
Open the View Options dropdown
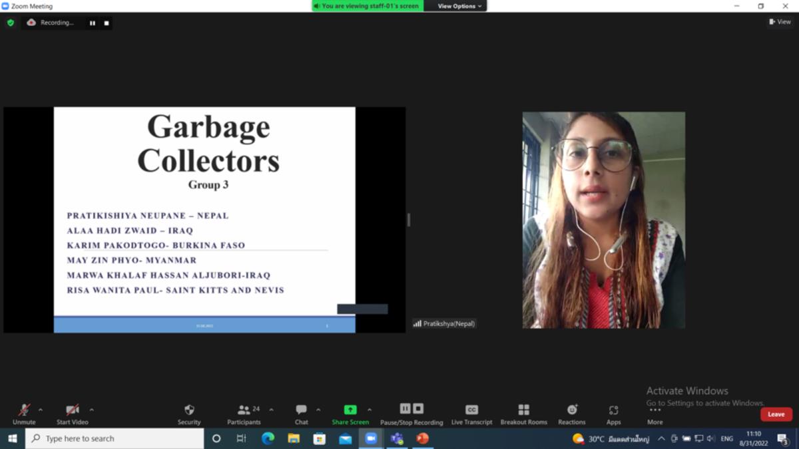coord(459,6)
